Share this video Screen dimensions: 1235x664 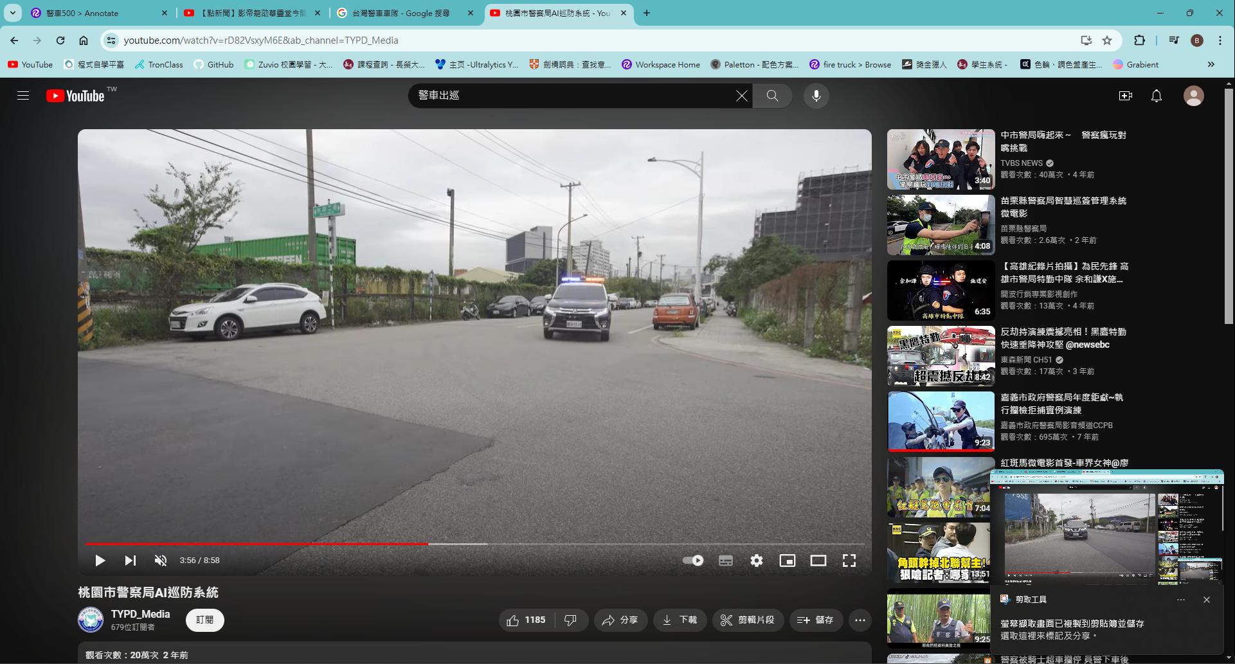pos(620,620)
